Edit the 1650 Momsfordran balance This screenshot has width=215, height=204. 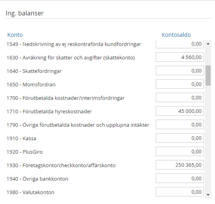(180, 84)
